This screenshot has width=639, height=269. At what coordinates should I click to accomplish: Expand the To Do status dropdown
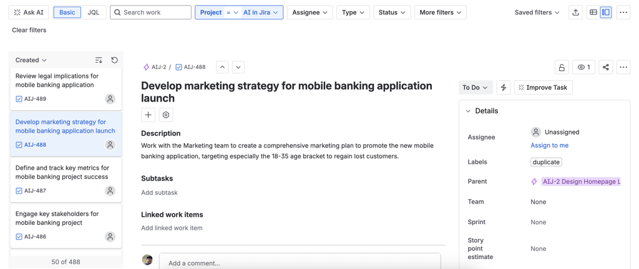point(476,87)
